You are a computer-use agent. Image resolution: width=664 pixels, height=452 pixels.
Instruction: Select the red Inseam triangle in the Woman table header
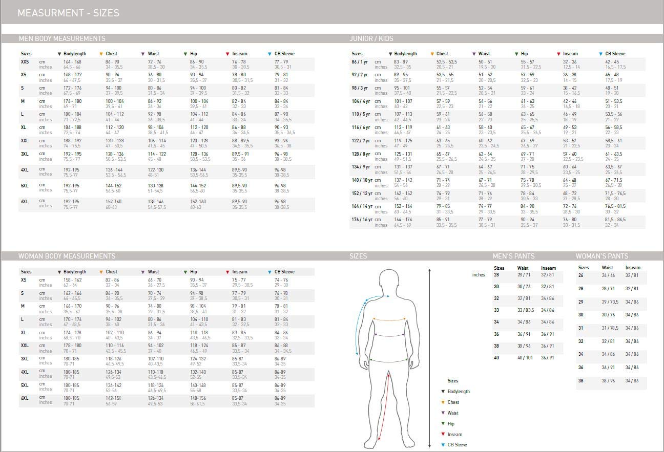point(227,272)
